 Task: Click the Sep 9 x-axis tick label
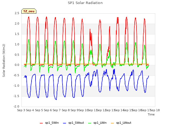click(x=75, y=110)
